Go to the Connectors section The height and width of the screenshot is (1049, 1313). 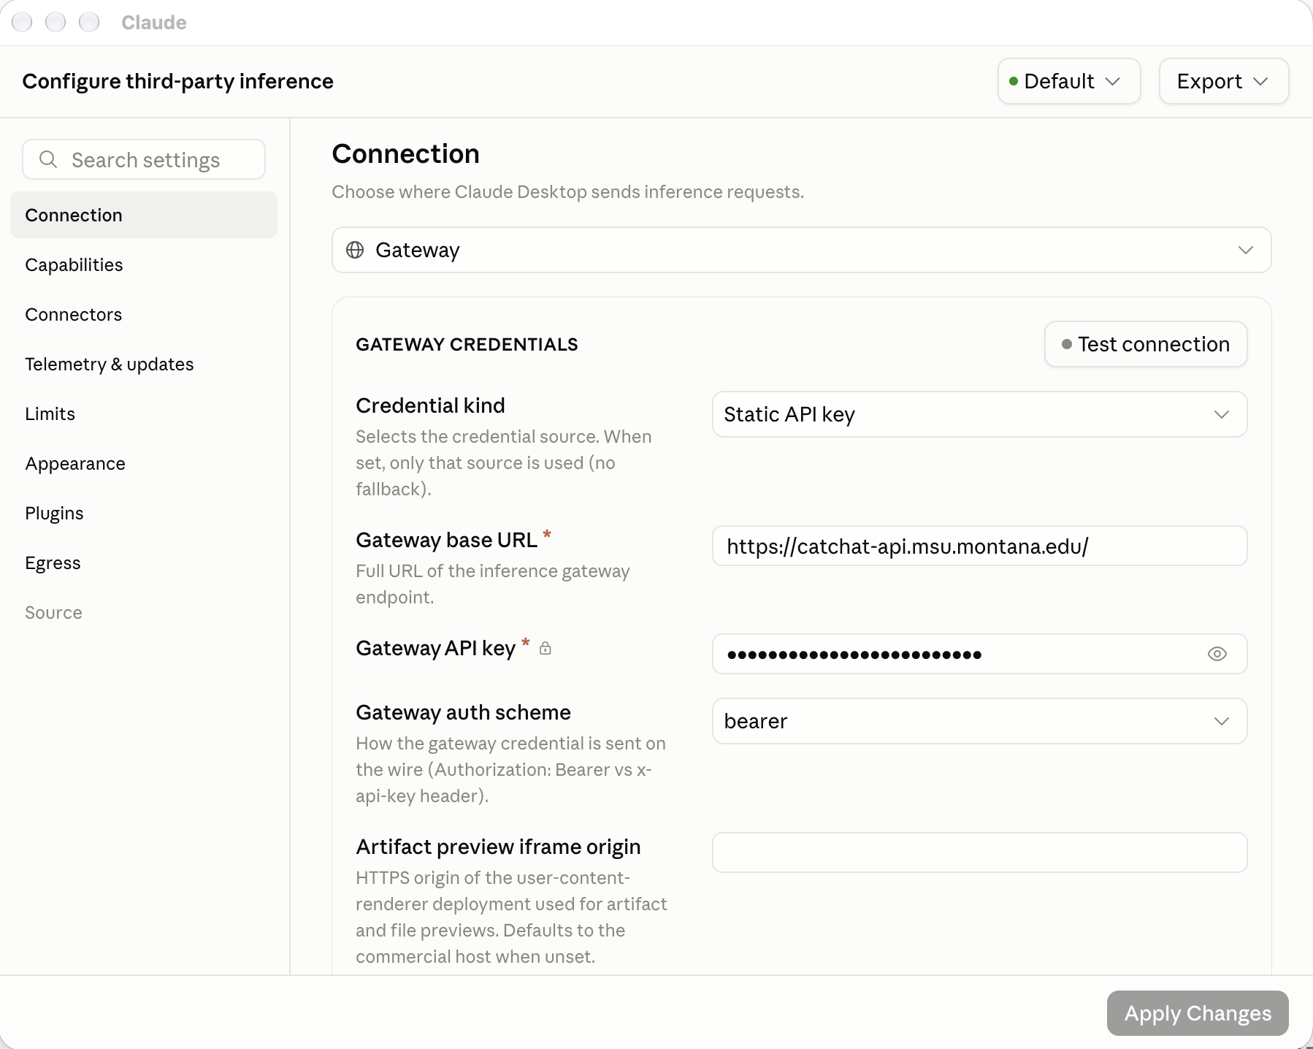pyautogui.click(x=144, y=314)
